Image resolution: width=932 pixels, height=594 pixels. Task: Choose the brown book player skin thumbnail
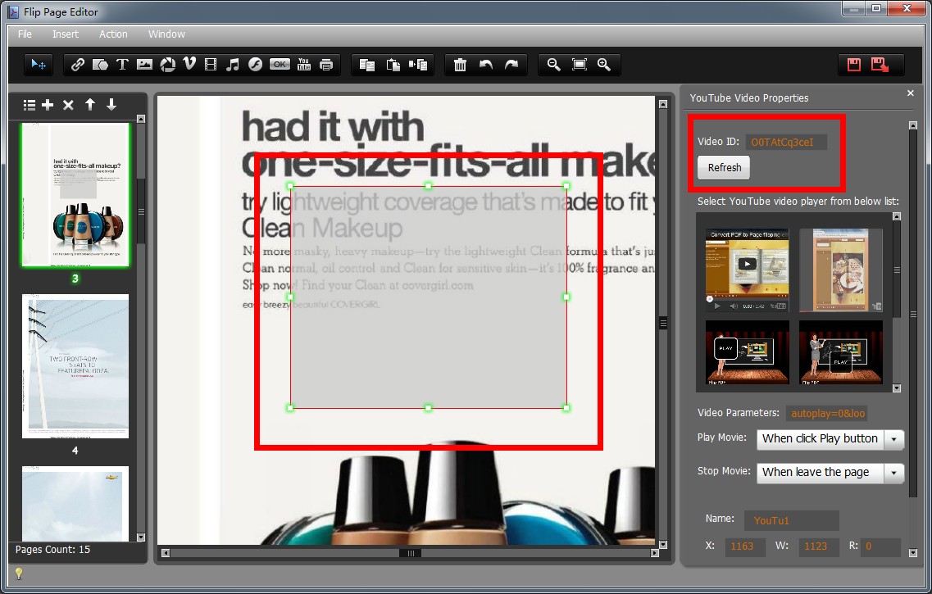(x=840, y=270)
